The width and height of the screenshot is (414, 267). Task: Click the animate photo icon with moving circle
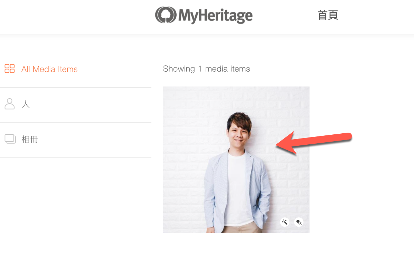coord(299,222)
